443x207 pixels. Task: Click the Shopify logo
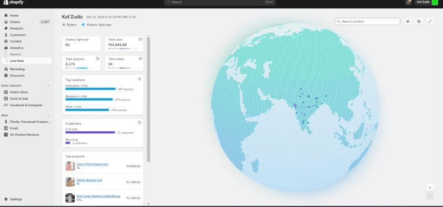13,3
